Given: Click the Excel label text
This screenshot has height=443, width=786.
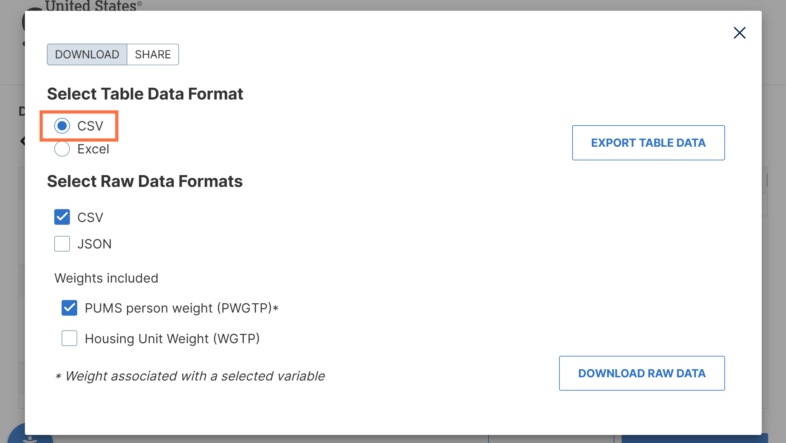Looking at the screenshot, I should point(93,149).
